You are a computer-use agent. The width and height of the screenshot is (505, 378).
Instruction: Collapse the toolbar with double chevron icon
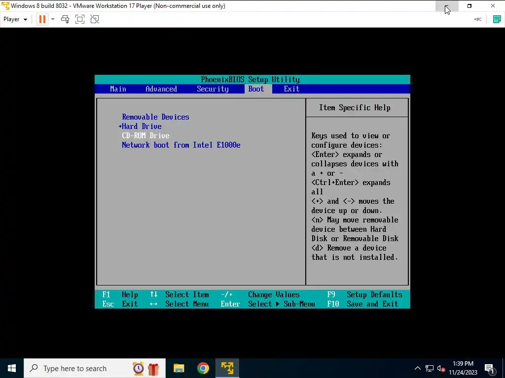[x=477, y=19]
